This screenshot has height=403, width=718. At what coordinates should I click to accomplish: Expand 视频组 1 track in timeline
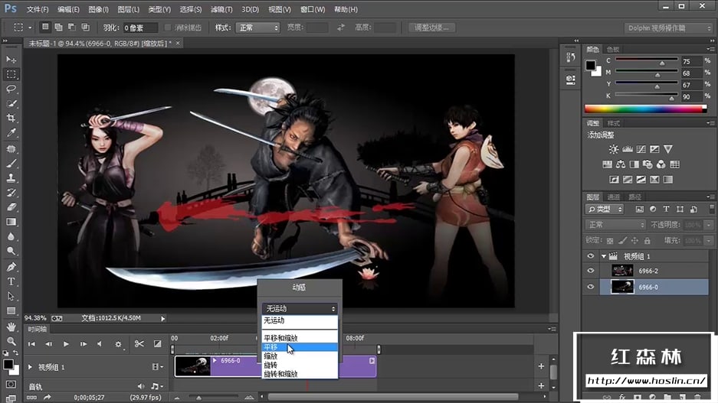(x=30, y=367)
